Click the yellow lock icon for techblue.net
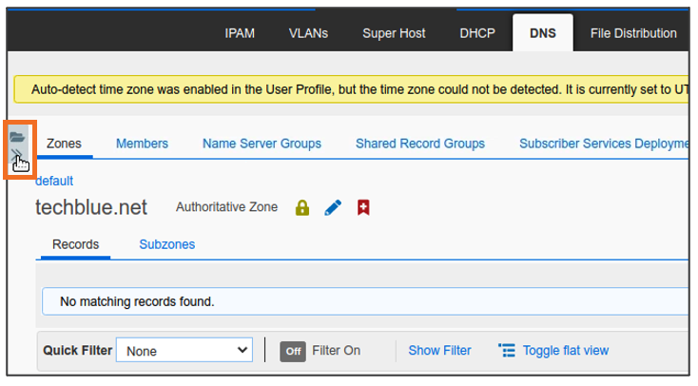The image size is (698, 386). click(x=302, y=207)
